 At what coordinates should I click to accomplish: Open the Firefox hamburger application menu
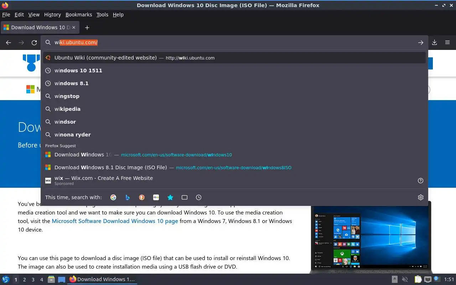tap(447, 42)
